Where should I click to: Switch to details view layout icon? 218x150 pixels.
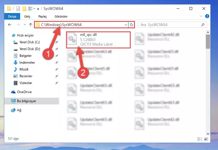point(200,139)
